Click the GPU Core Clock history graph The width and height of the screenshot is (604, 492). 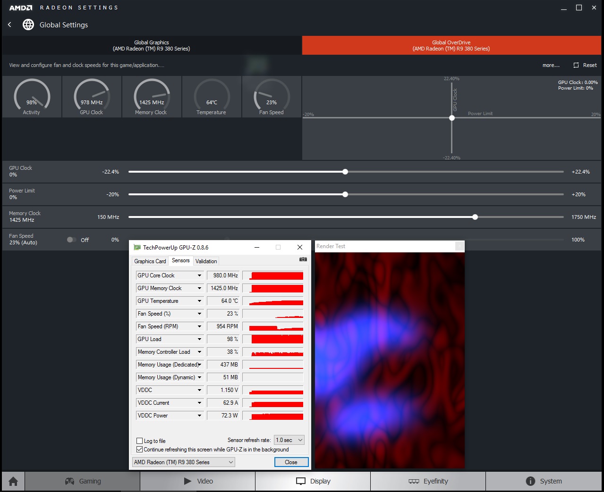pos(273,275)
